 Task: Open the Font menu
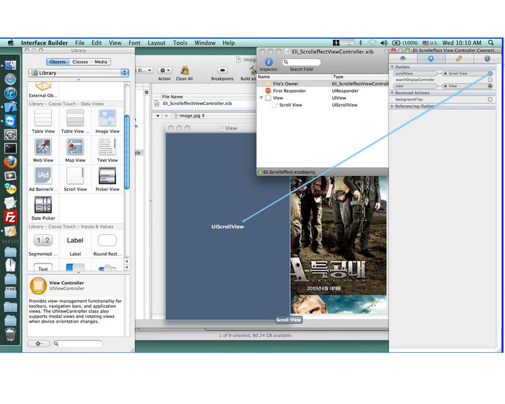(134, 42)
